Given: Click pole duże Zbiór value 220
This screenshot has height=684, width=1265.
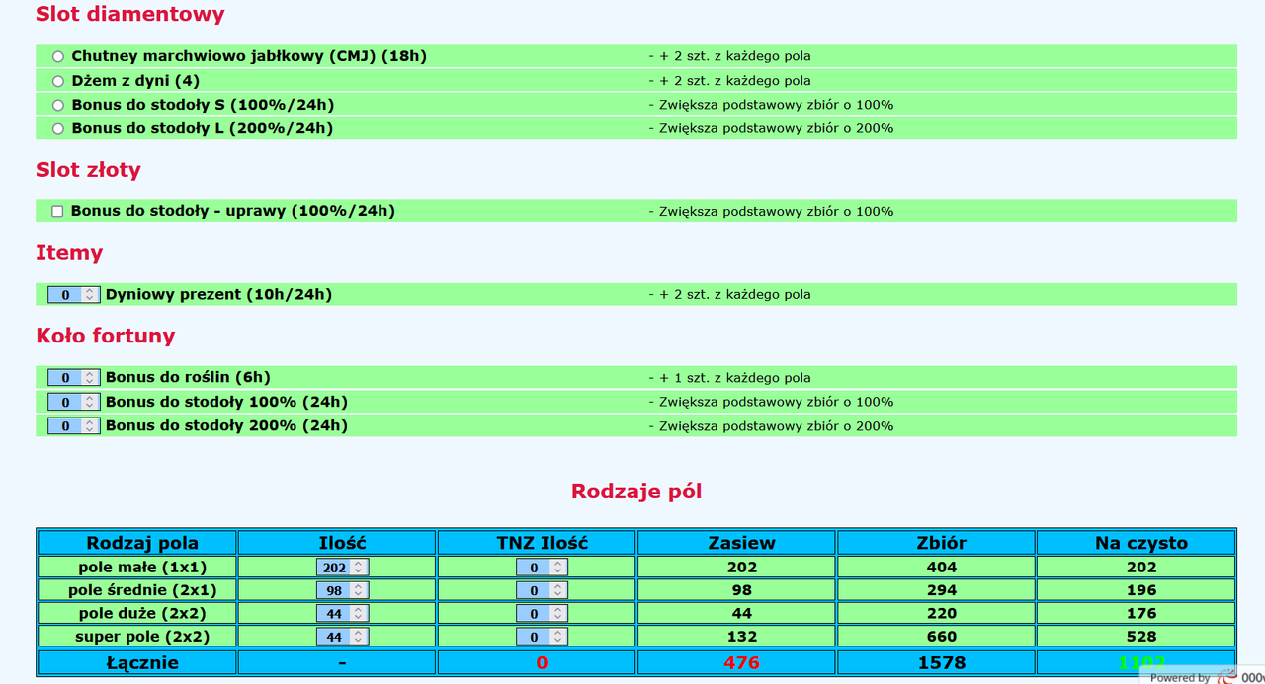Looking at the screenshot, I should pyautogui.click(x=942, y=613).
